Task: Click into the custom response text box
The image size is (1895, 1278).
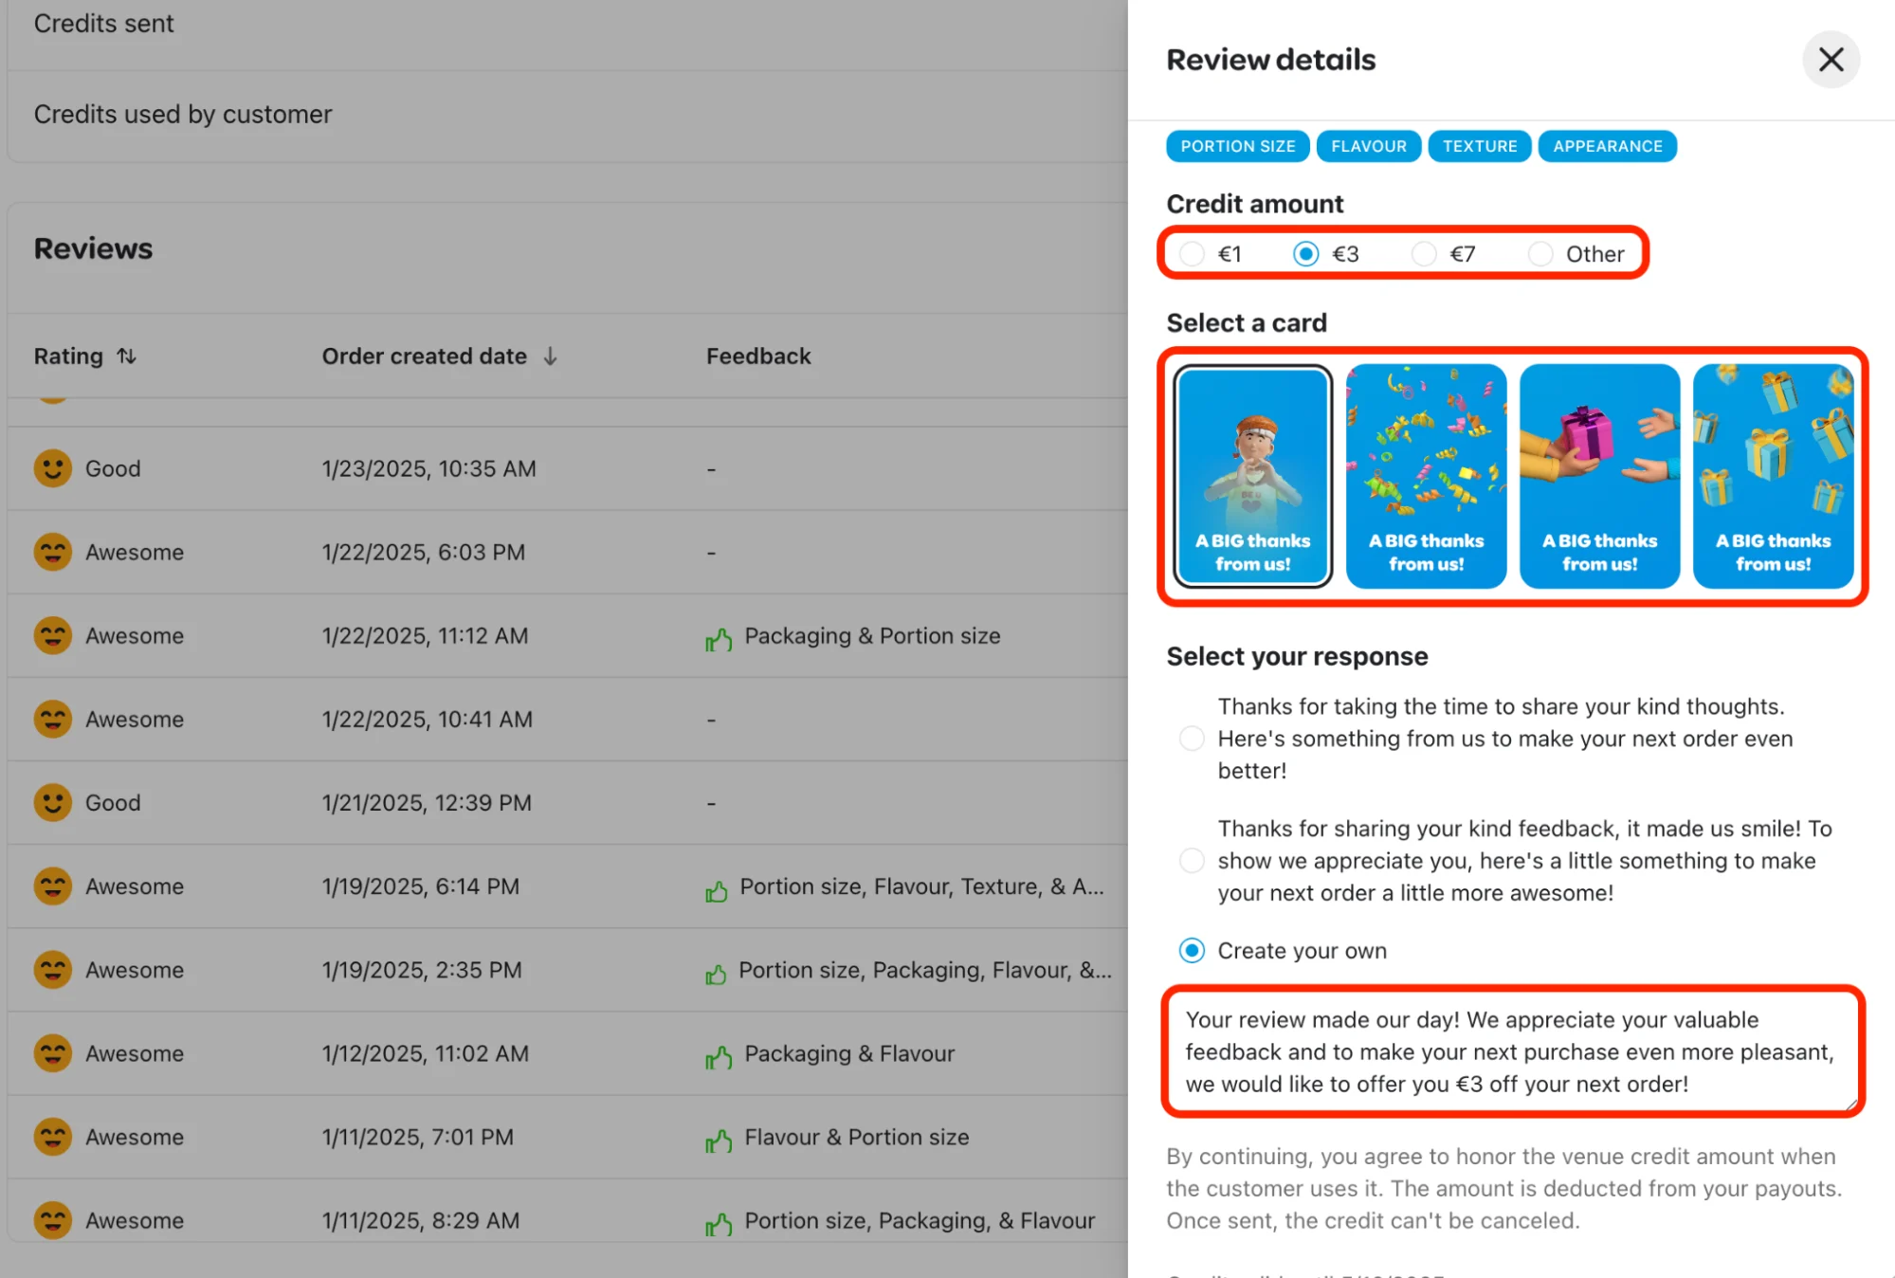Action: (1511, 1051)
